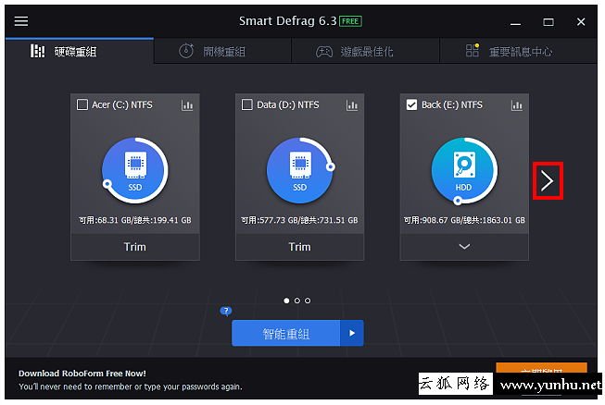Click the Acer (C:) SSD disk icon
The image size is (605, 405).
pos(135,170)
